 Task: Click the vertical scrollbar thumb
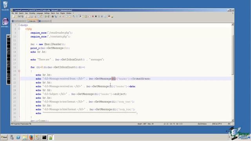(233, 55)
